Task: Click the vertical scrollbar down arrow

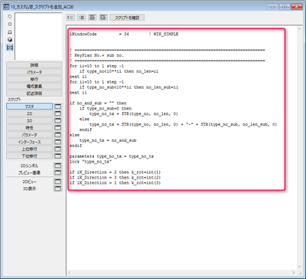Action: (300, 267)
